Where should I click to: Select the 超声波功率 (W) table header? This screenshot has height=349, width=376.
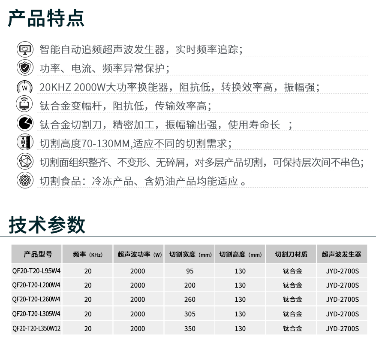[x=139, y=254]
